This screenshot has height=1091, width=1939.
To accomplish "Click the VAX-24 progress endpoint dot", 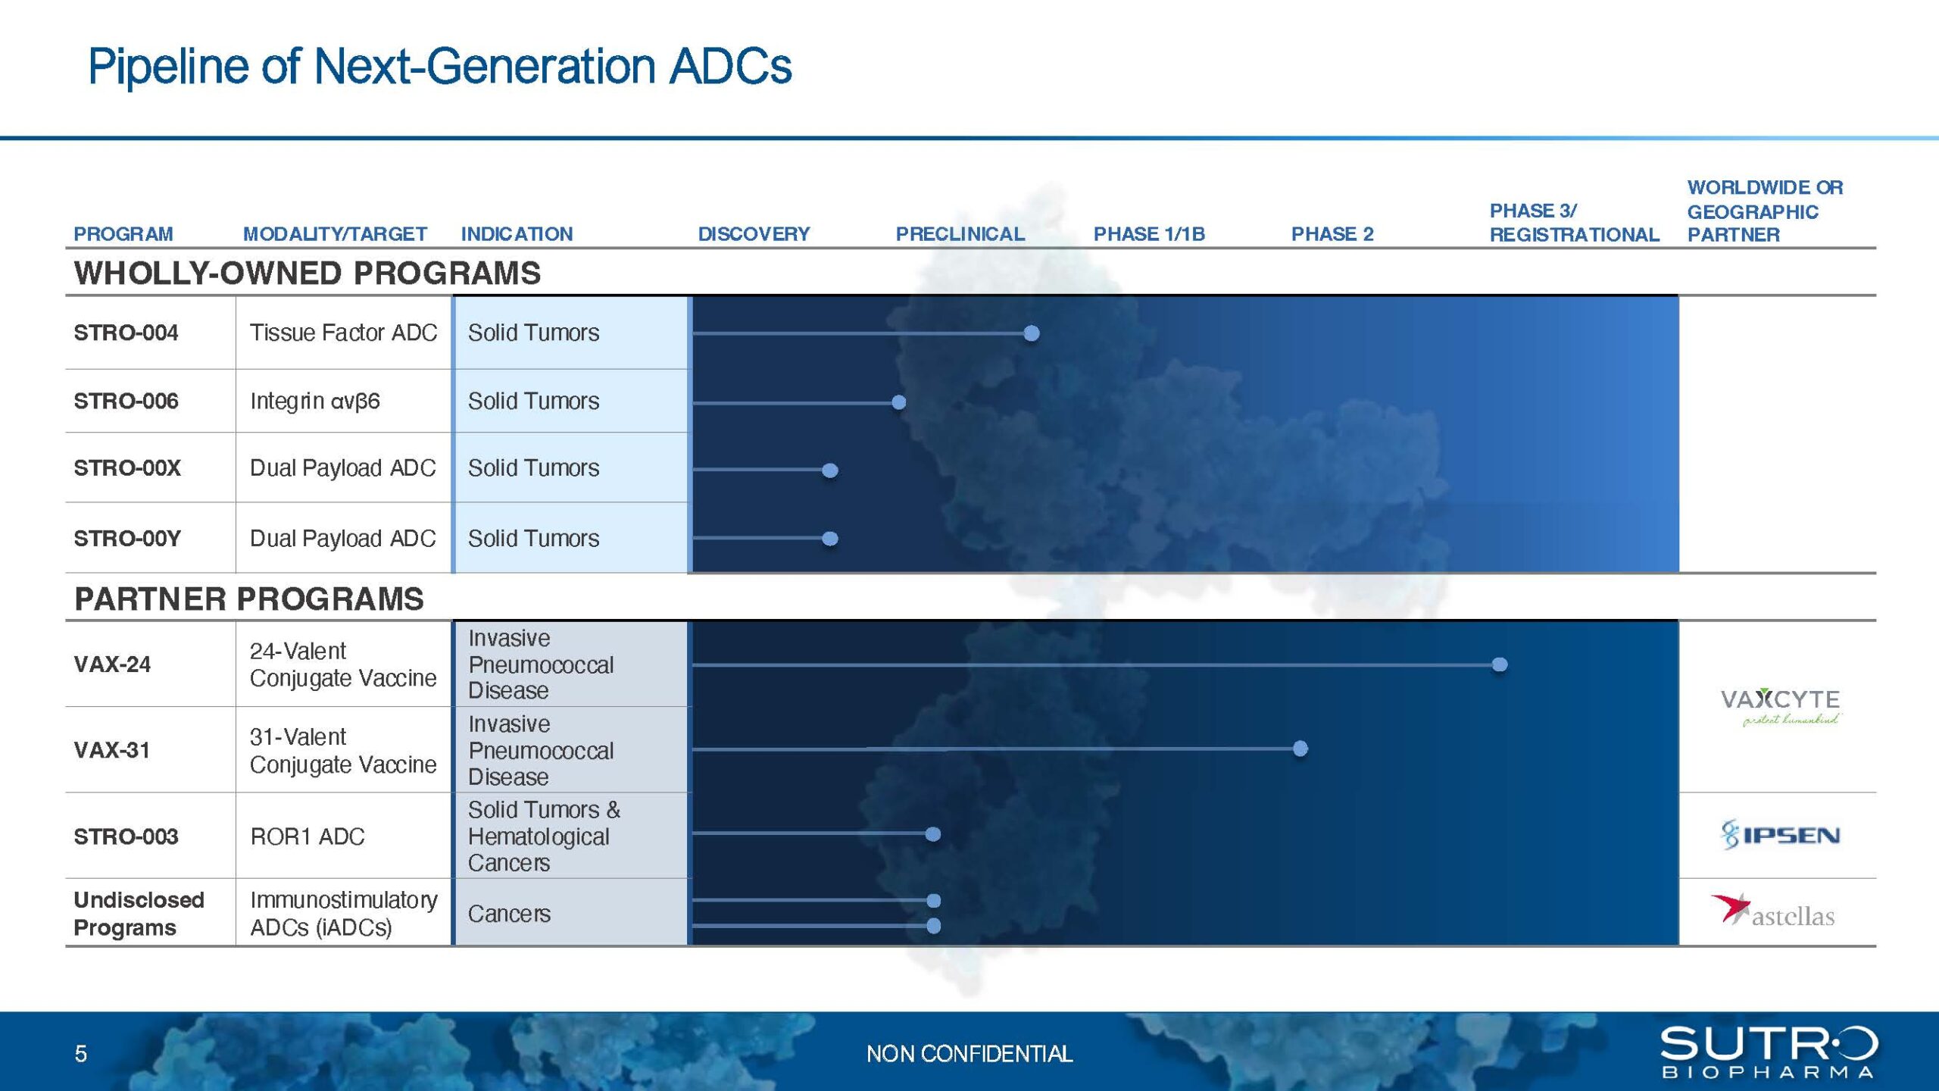I will [x=1500, y=664].
